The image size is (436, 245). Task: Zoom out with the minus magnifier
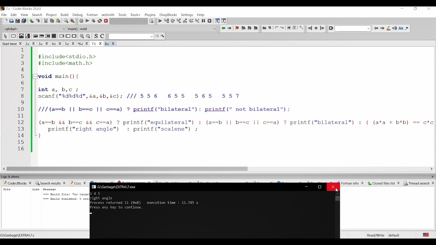coord(88,36)
